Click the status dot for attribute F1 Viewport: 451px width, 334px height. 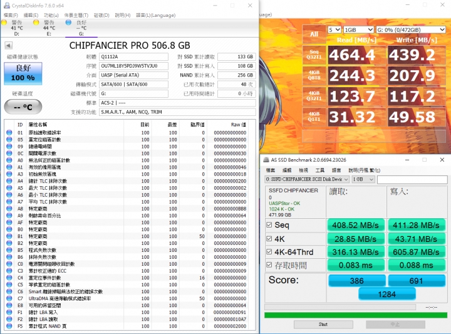[9, 312]
